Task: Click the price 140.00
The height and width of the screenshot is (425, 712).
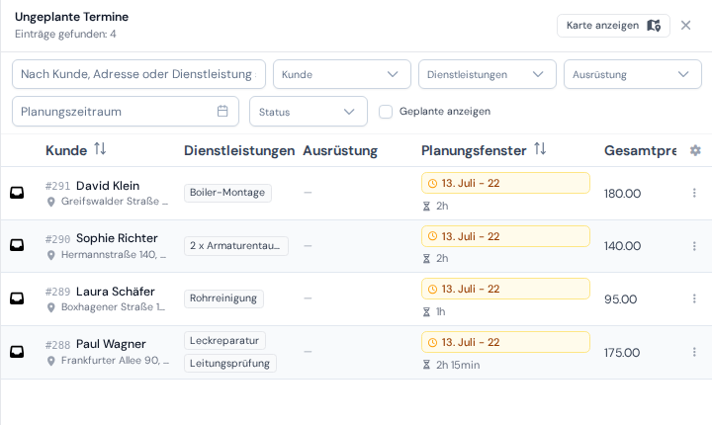Action: point(622,246)
